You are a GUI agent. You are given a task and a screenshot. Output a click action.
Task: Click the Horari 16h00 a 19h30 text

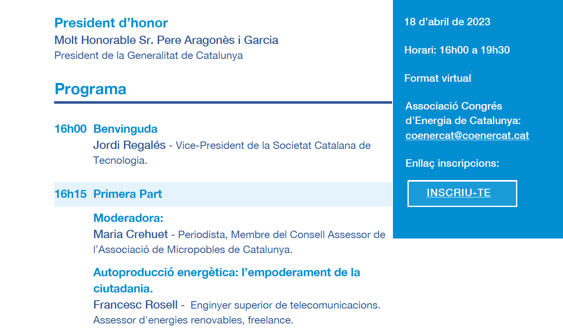457,50
